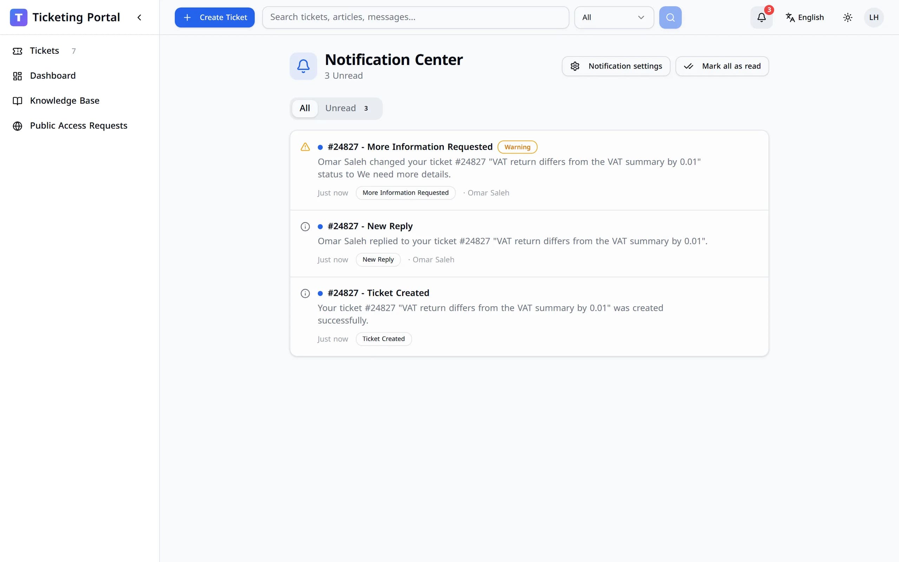Open the #24827 - New Reply notification
Screen dimensions: 899x562
click(370, 226)
